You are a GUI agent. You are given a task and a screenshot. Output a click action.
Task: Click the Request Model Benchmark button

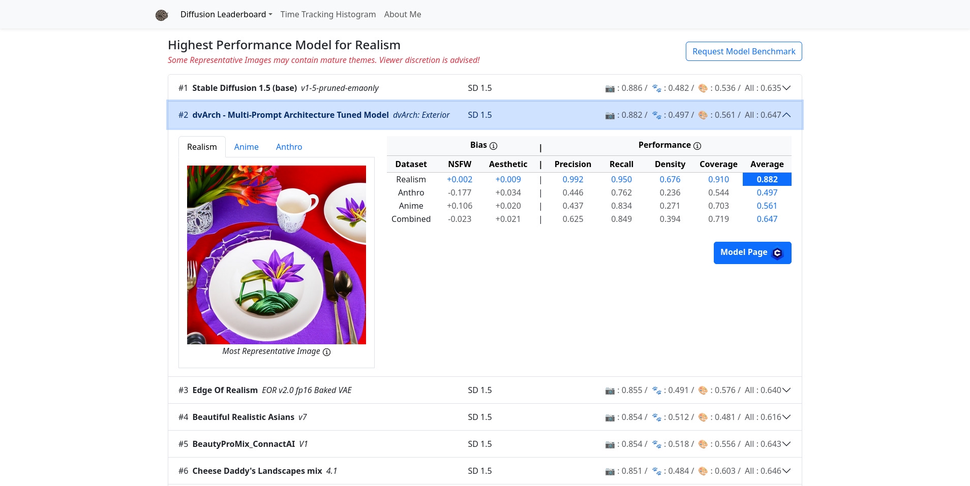(743, 51)
